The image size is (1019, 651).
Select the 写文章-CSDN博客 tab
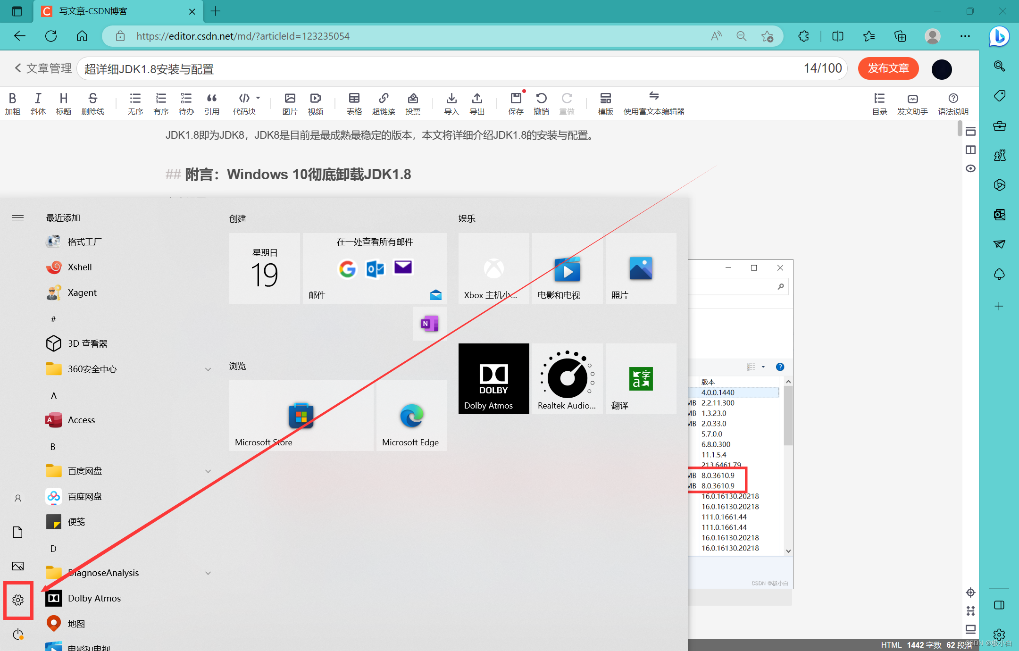118,11
